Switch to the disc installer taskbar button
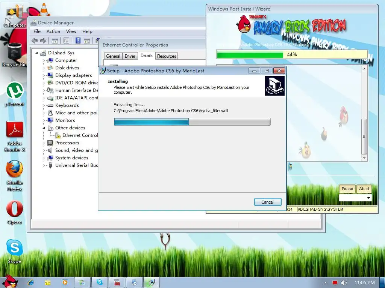Screen dimensions: 385x288 134,282
